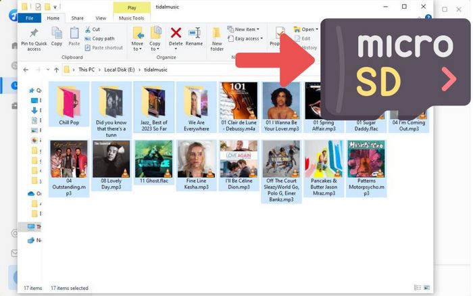Click Local Disk (E:) in address bar
The width and height of the screenshot is (473, 296).
(x=120, y=70)
